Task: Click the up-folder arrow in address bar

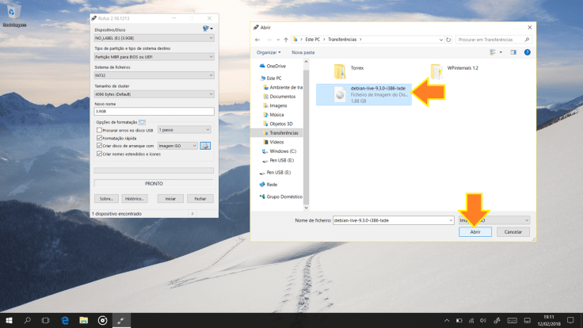Action: [284, 39]
